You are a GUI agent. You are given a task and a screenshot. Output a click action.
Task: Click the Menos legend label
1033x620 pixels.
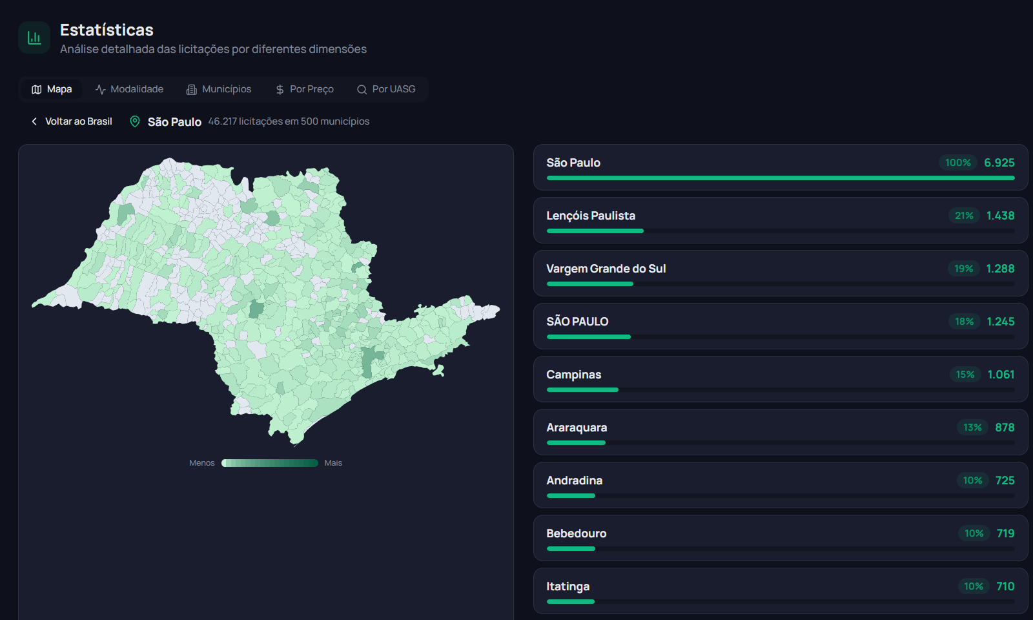(x=201, y=463)
